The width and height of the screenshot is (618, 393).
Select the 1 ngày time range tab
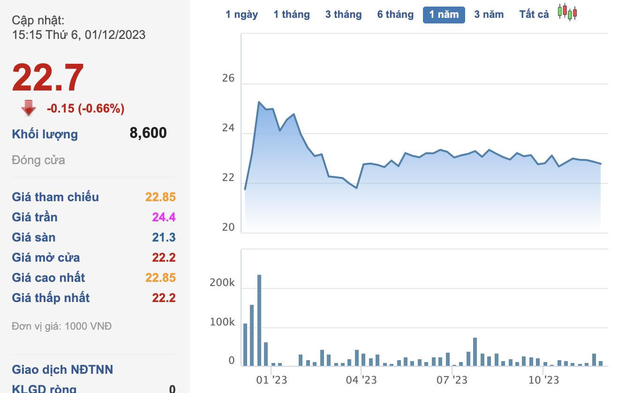tap(241, 15)
